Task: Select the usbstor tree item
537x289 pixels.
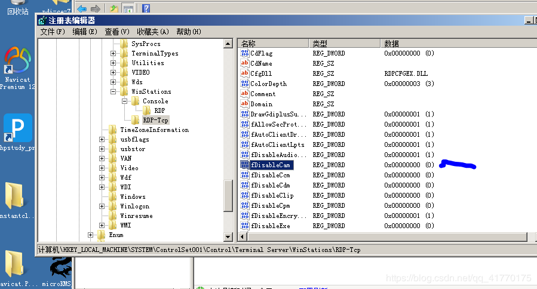Action: pos(133,149)
